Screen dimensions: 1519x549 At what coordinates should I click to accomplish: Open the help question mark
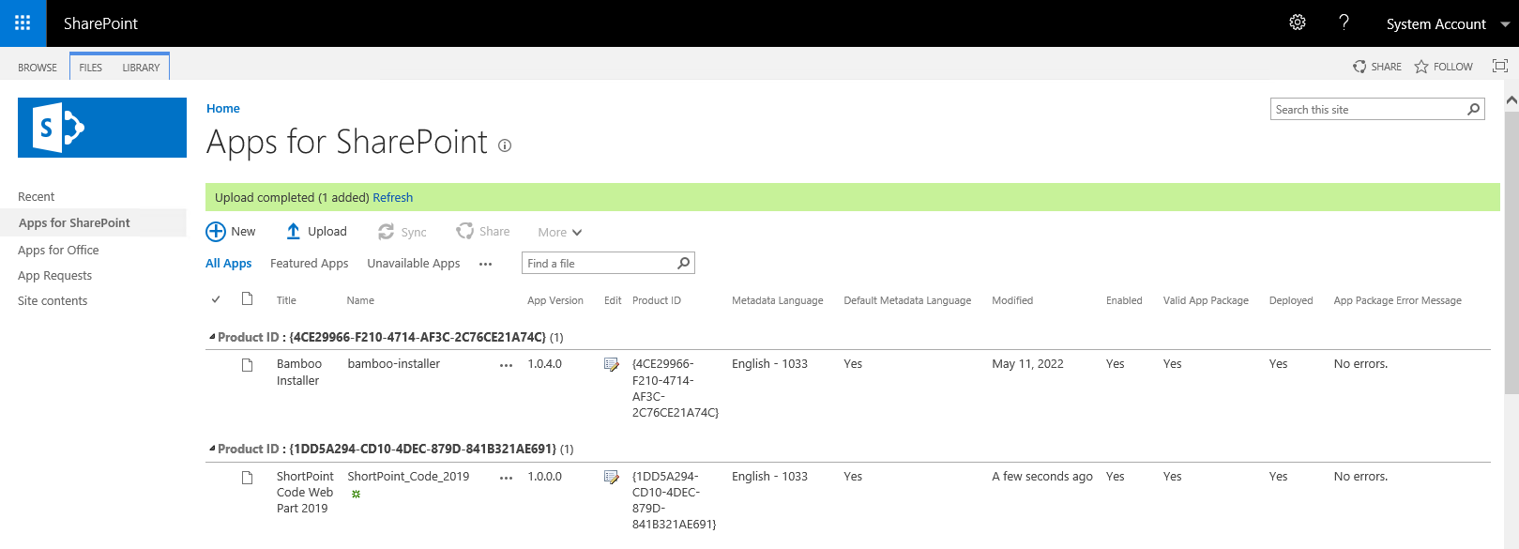click(1344, 23)
